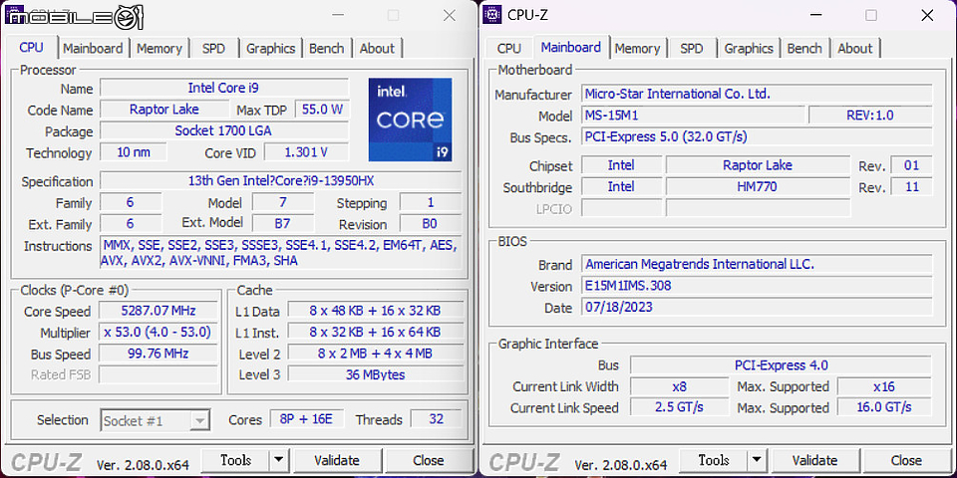Click the 2.5 GT/s current link speed
Image resolution: width=957 pixels, height=478 pixels.
pos(679,407)
